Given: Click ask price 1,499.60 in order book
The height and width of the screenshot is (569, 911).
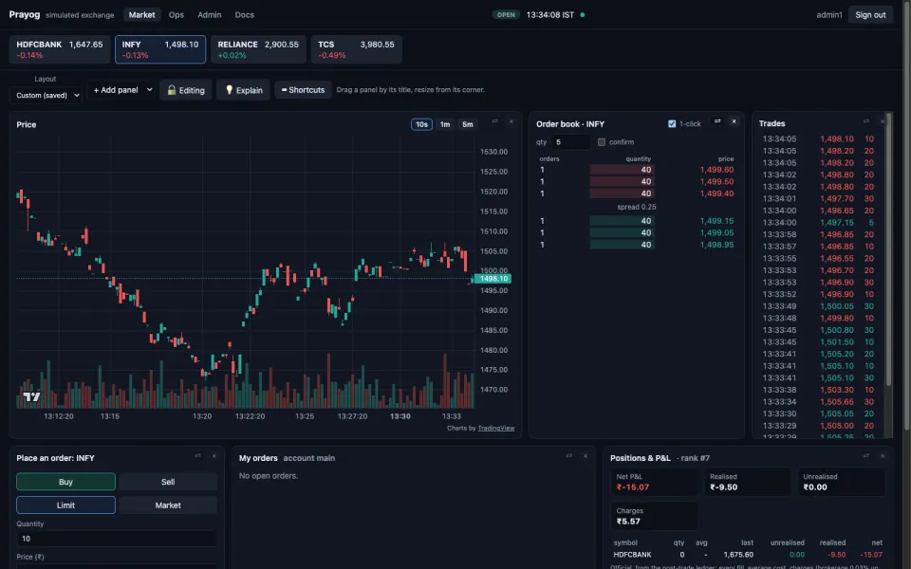Looking at the screenshot, I should (x=716, y=170).
